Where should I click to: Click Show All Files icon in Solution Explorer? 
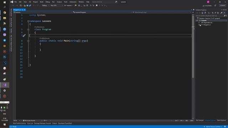coord(218,13)
